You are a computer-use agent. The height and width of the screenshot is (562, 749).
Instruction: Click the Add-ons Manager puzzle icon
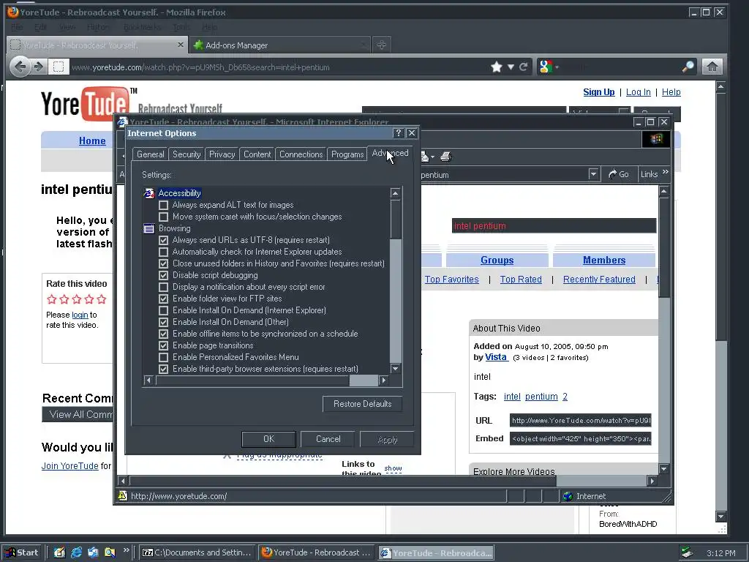pyautogui.click(x=198, y=45)
